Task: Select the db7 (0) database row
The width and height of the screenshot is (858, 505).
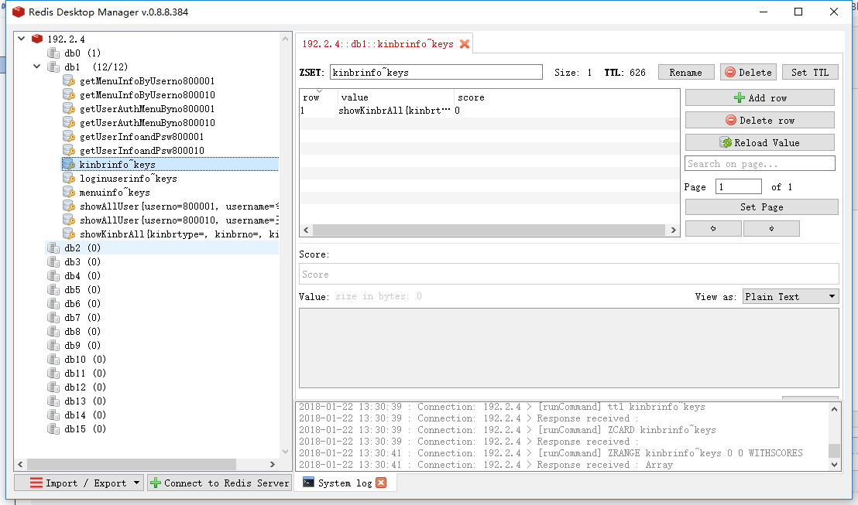Action: [83, 318]
